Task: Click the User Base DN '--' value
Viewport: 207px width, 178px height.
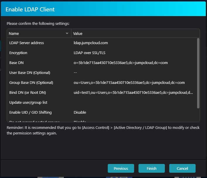Action: point(75,72)
